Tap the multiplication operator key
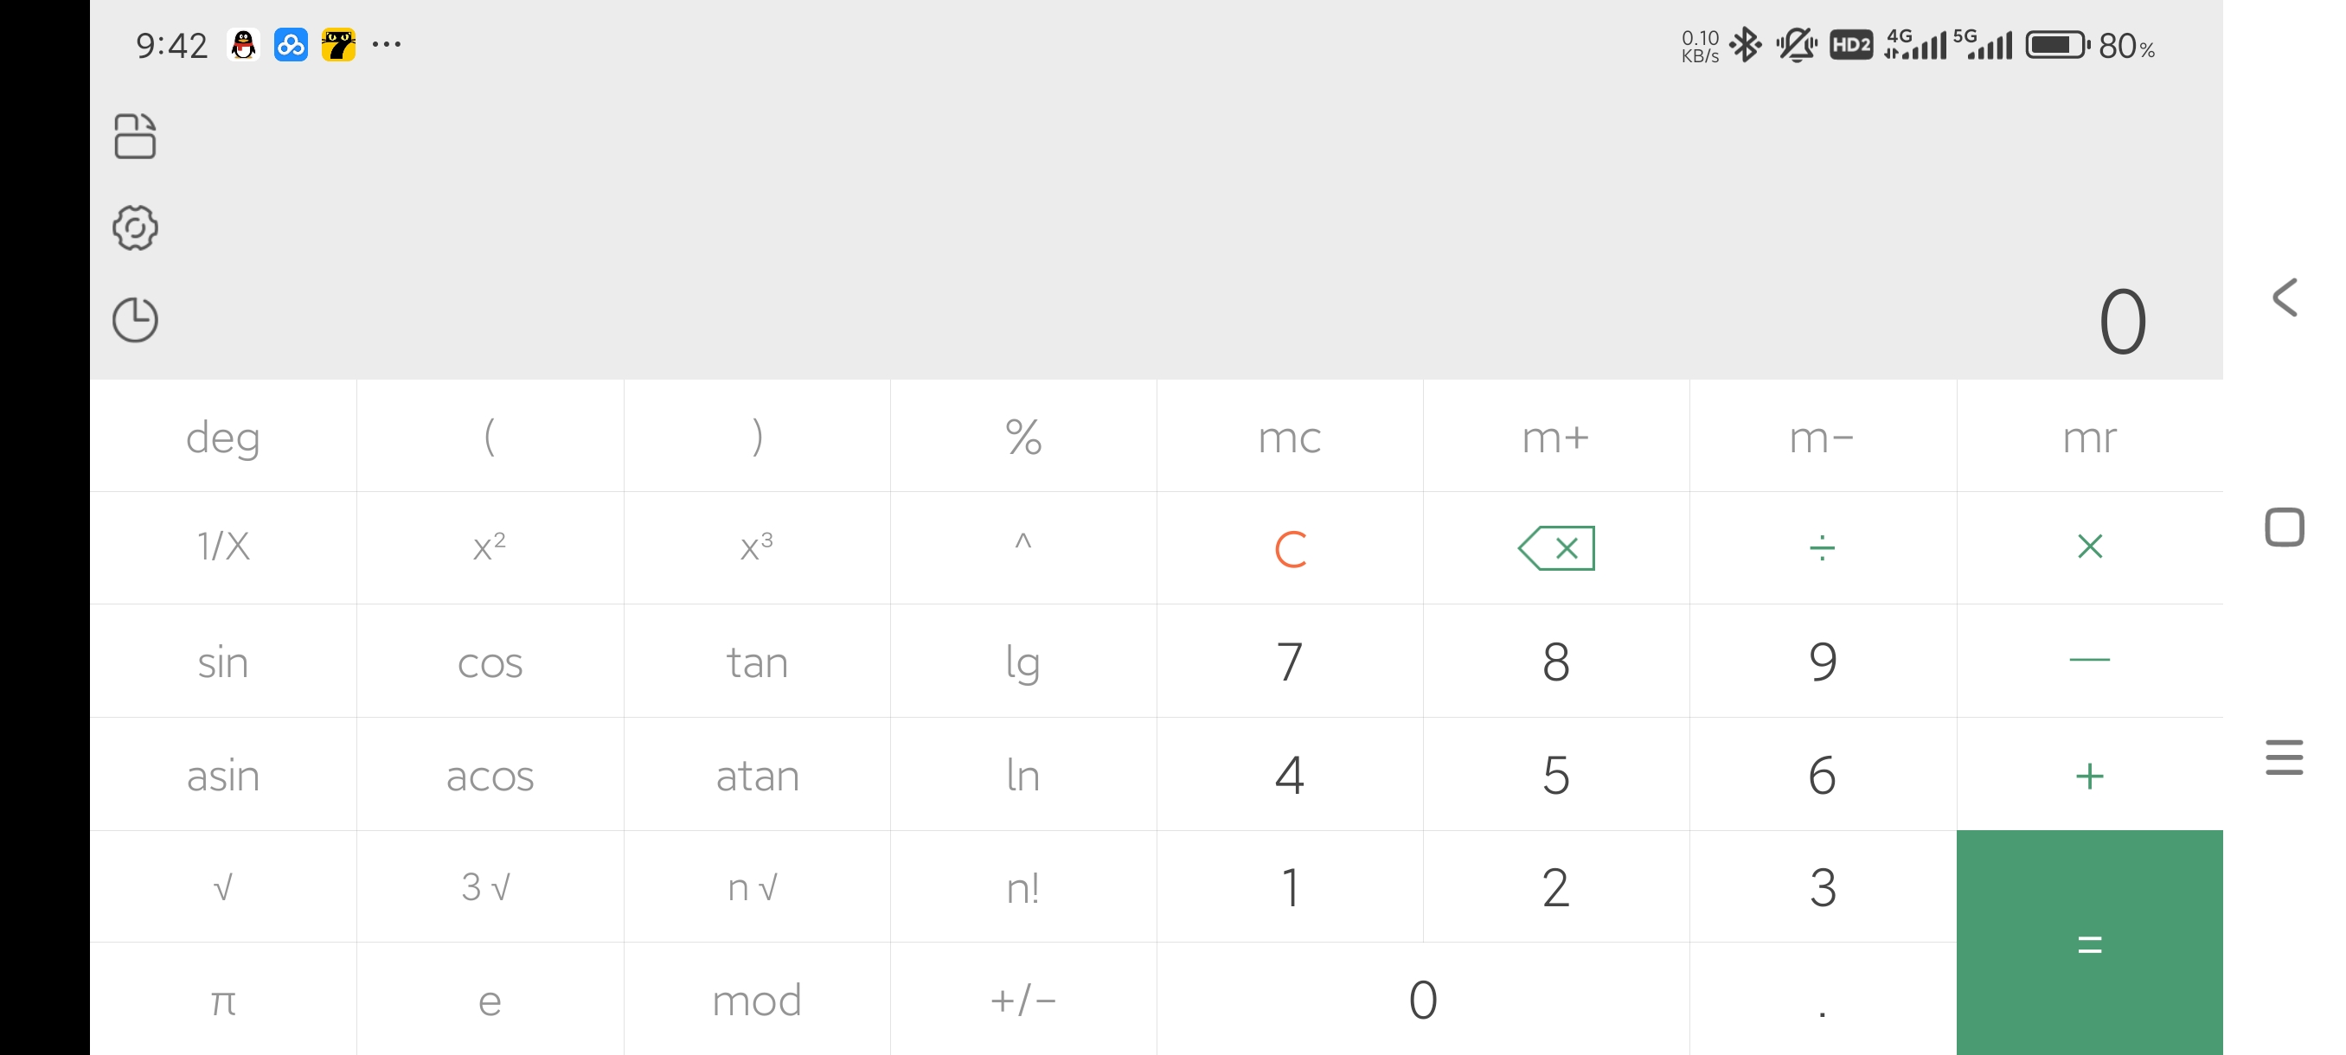 point(2089,548)
